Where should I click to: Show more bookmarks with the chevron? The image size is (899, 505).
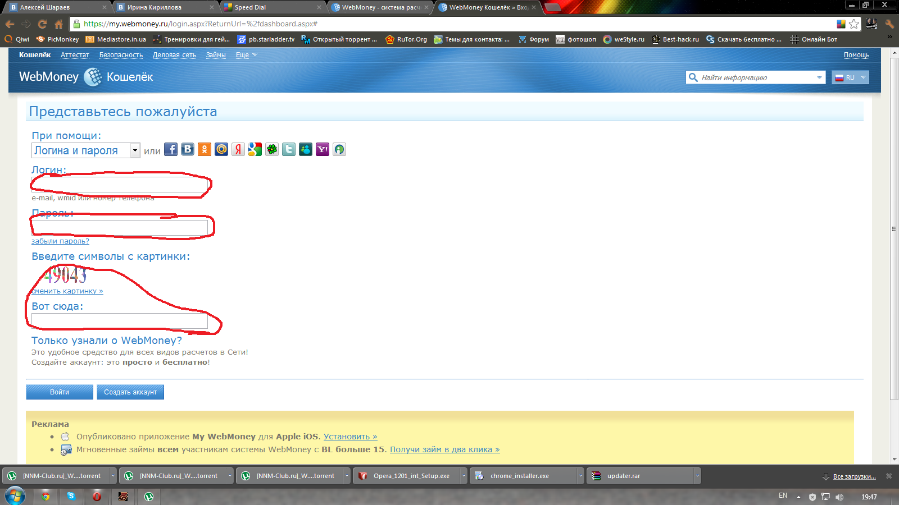click(x=889, y=37)
